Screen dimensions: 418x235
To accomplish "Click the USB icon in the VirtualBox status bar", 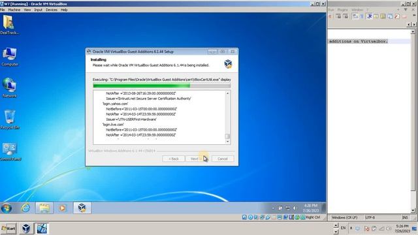I will click(x=268, y=217).
